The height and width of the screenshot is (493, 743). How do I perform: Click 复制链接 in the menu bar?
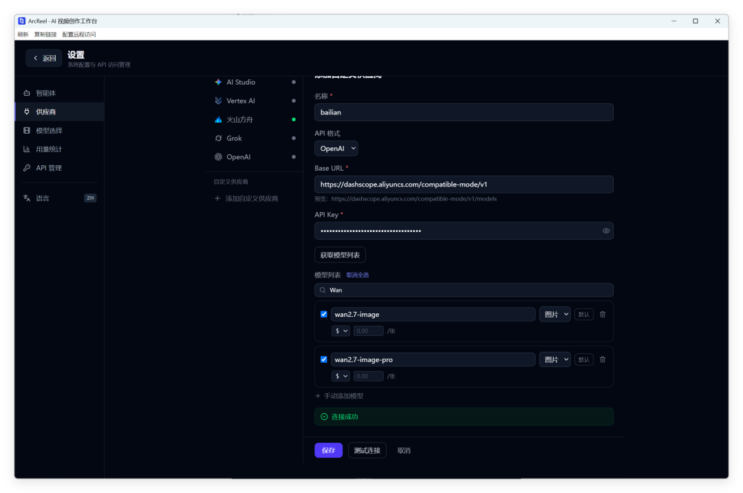[45, 34]
